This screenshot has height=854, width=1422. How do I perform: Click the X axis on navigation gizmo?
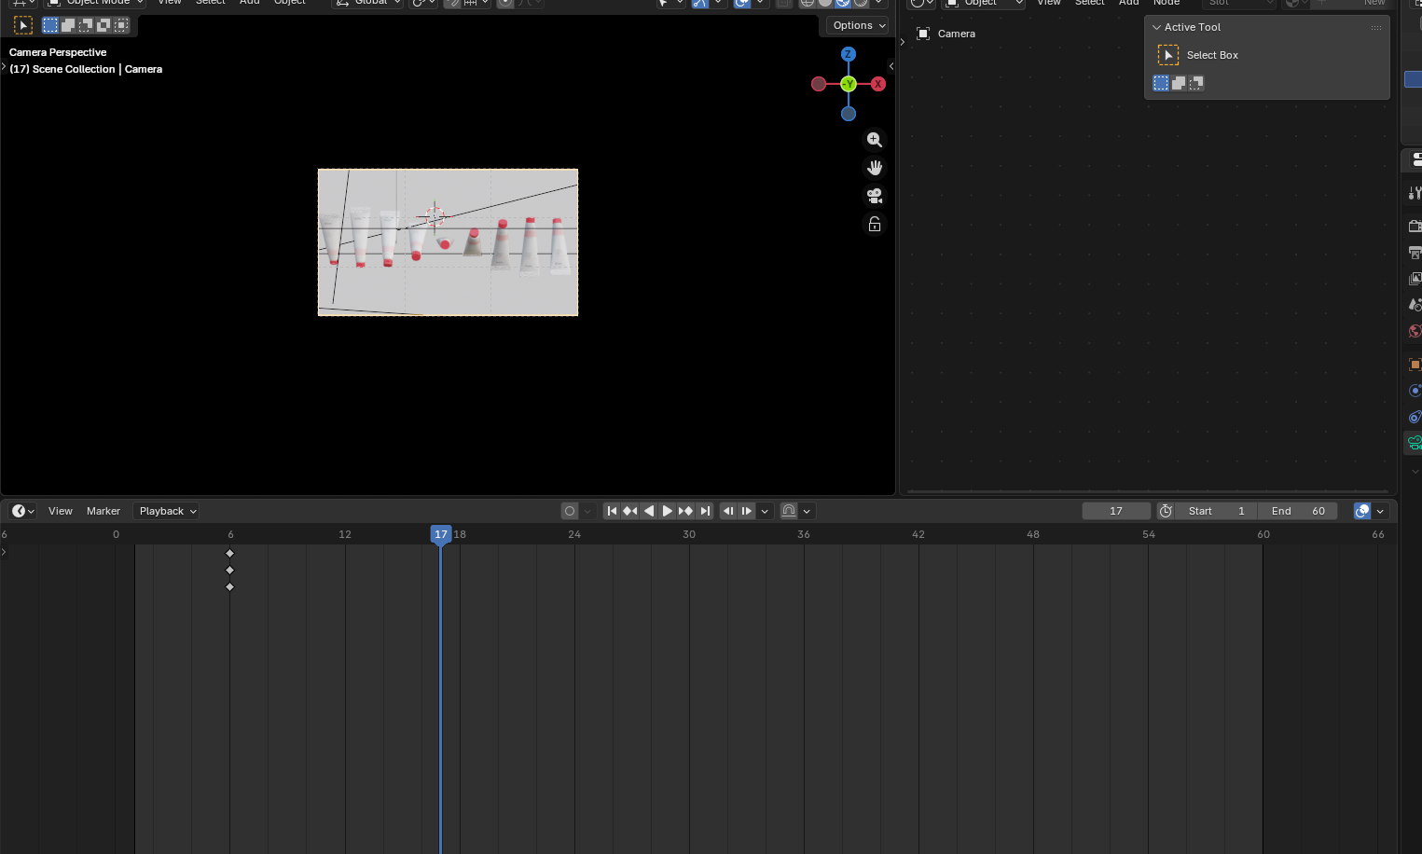(x=878, y=84)
